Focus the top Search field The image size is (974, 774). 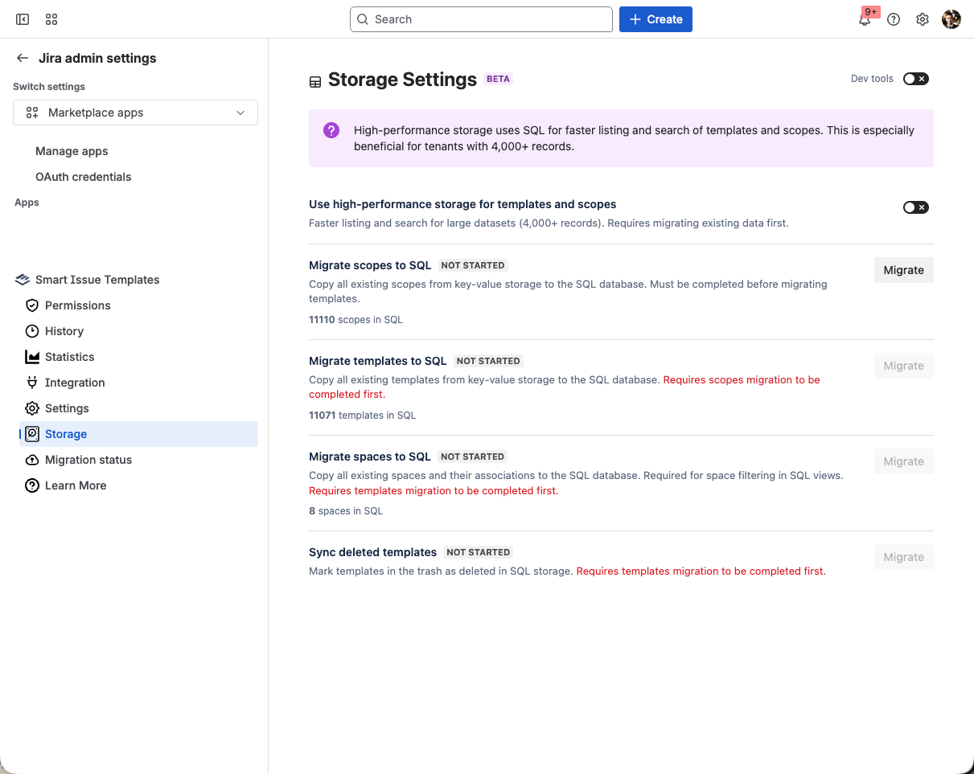coord(481,19)
